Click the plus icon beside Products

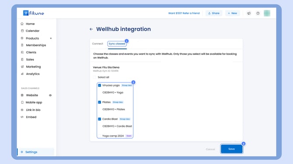pos(51,38)
